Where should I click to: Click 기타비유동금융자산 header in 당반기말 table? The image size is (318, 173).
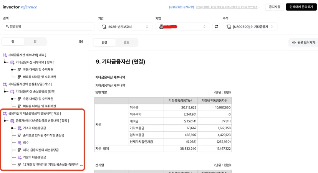214,101
